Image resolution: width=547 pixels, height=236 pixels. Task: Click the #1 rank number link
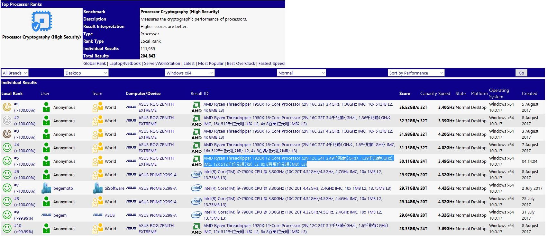click(16, 104)
